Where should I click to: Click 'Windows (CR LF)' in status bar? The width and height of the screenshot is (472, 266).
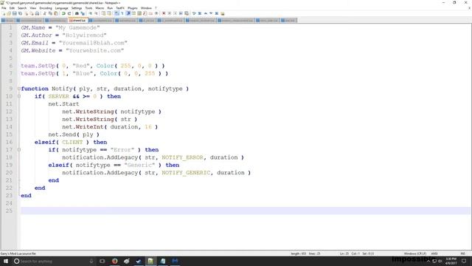(414, 253)
